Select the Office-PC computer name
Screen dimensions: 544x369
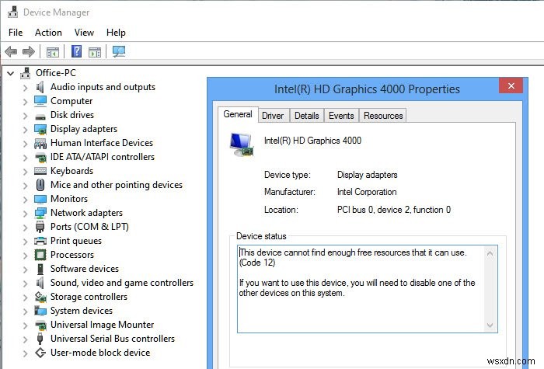(56, 73)
